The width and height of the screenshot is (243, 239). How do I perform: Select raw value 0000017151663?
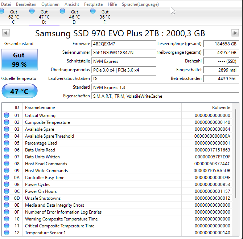[x=212, y=150]
